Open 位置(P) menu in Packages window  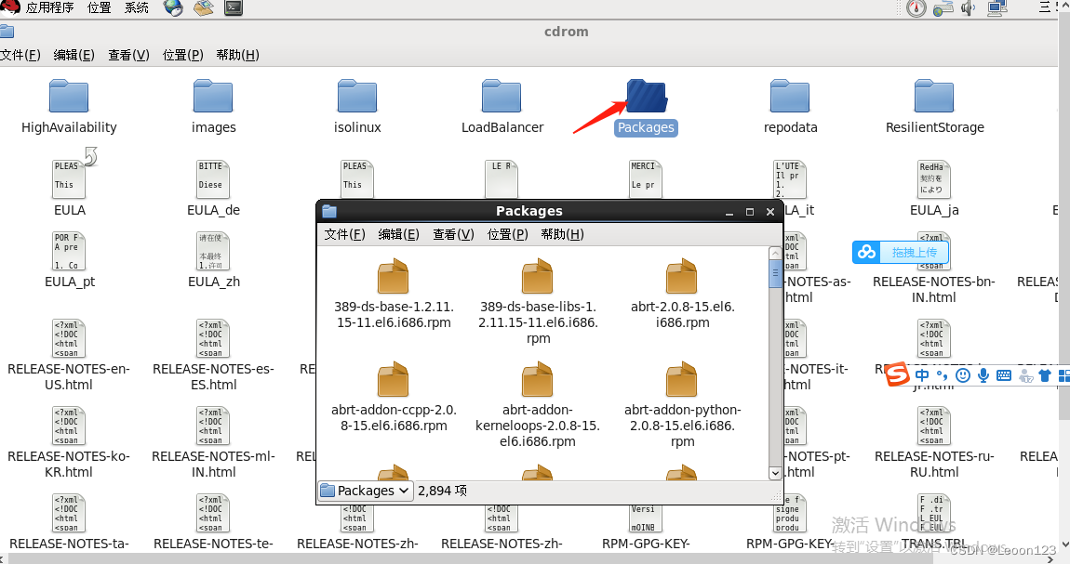click(x=507, y=234)
